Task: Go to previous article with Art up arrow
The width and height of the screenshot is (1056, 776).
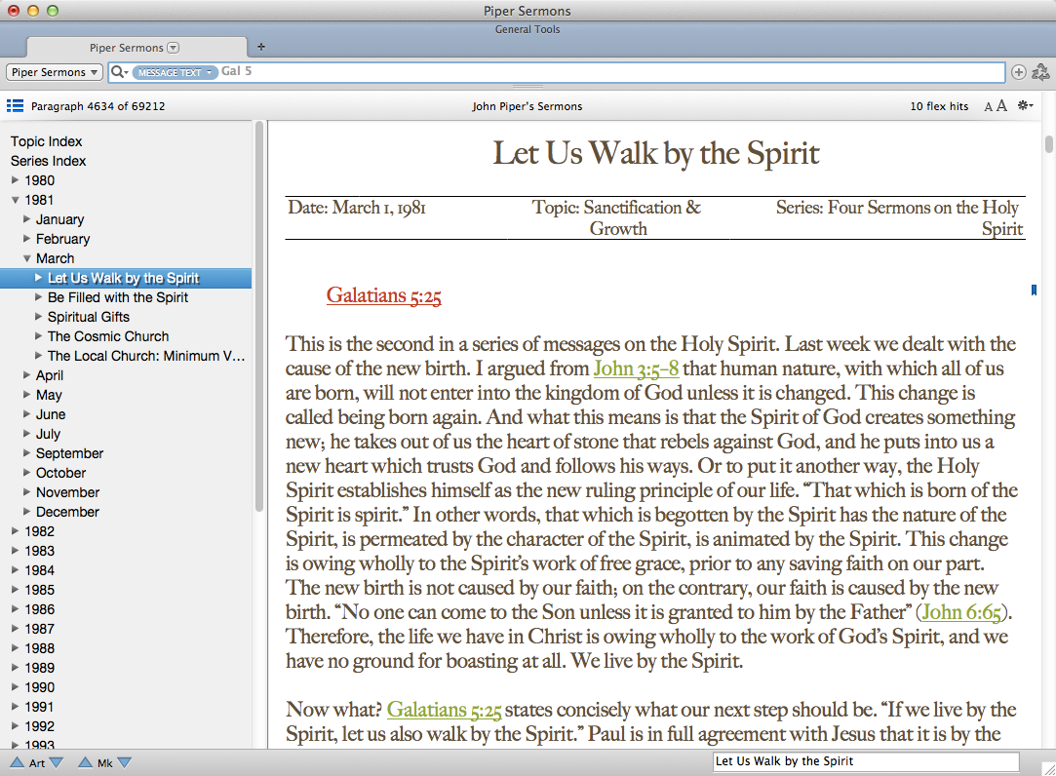Action: [x=17, y=762]
